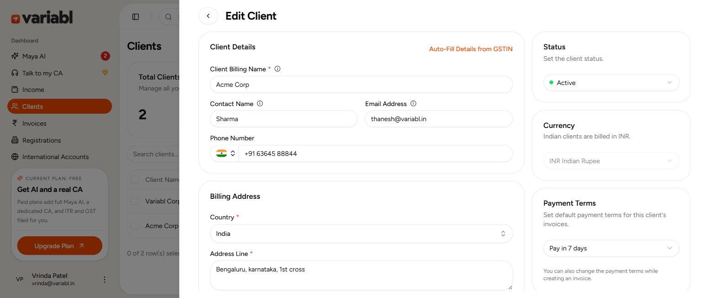Click the info icon next to Email Address

pyautogui.click(x=413, y=104)
